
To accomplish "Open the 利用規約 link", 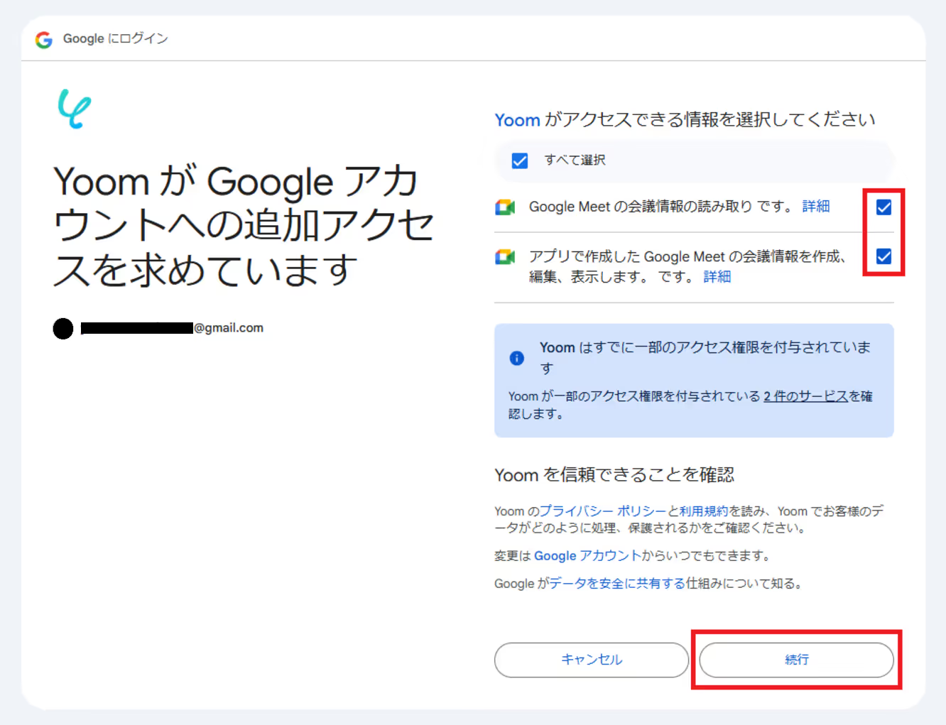I will click(x=704, y=511).
